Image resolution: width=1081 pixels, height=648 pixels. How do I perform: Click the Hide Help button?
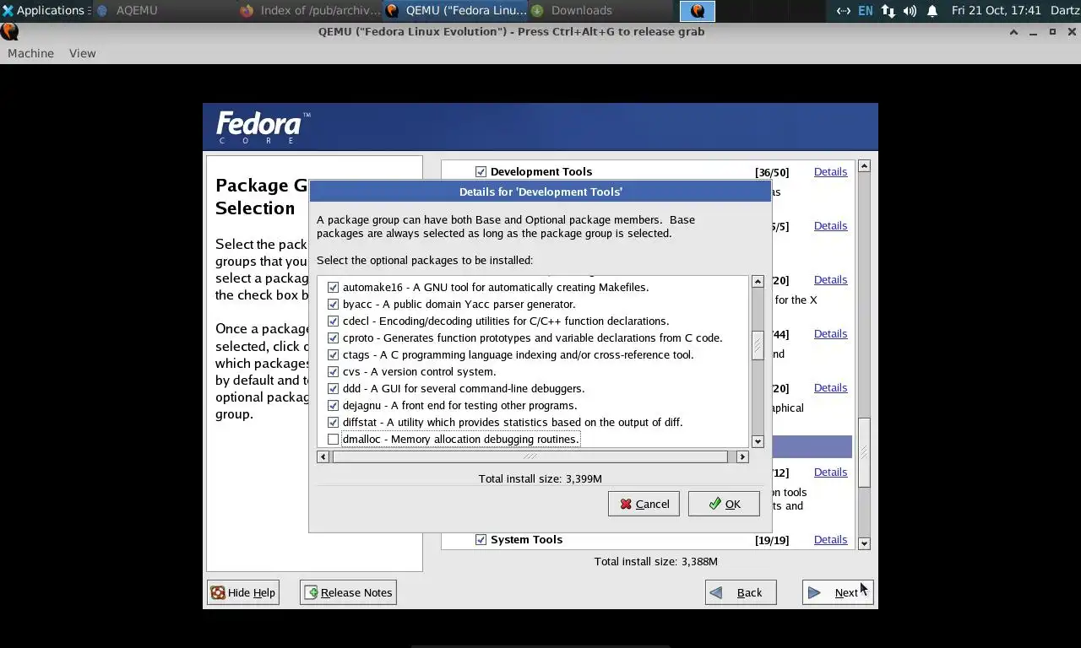click(x=243, y=592)
